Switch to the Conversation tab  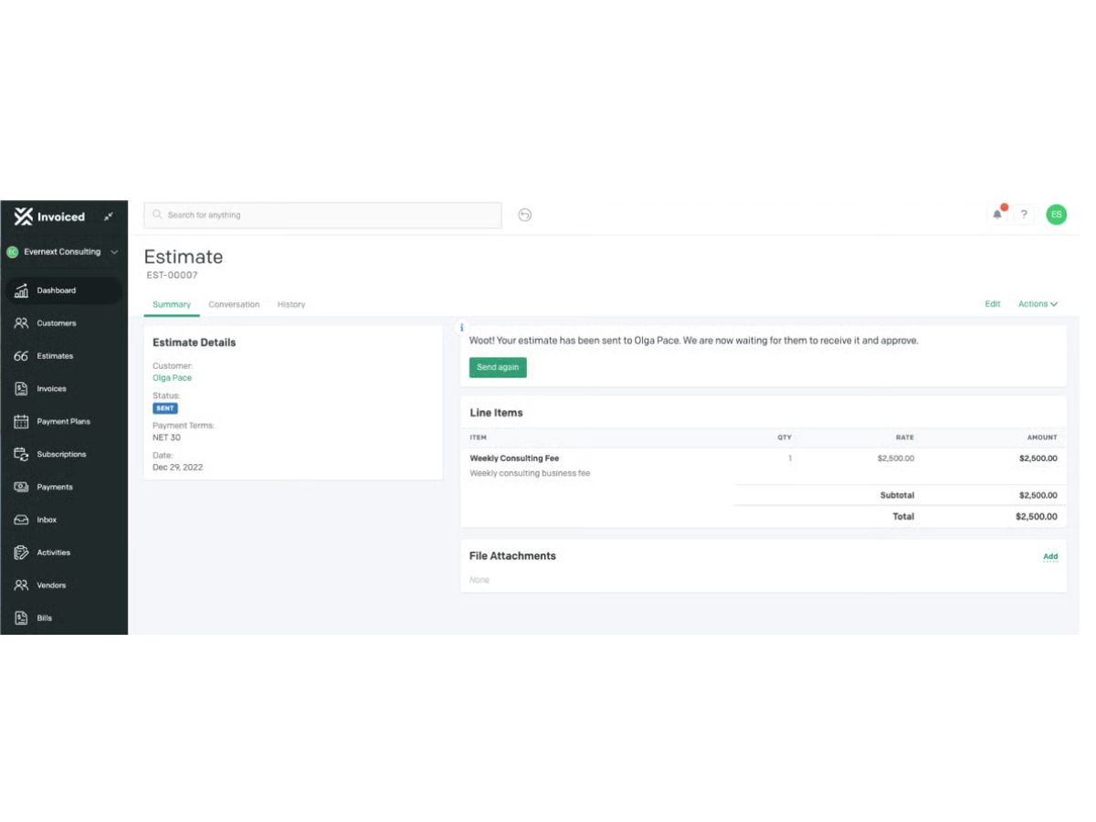point(234,305)
